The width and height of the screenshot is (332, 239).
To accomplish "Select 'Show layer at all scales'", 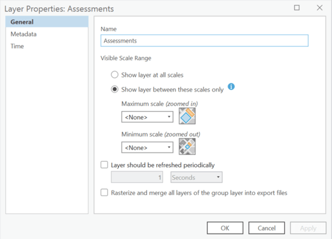I will pyautogui.click(x=115, y=75).
